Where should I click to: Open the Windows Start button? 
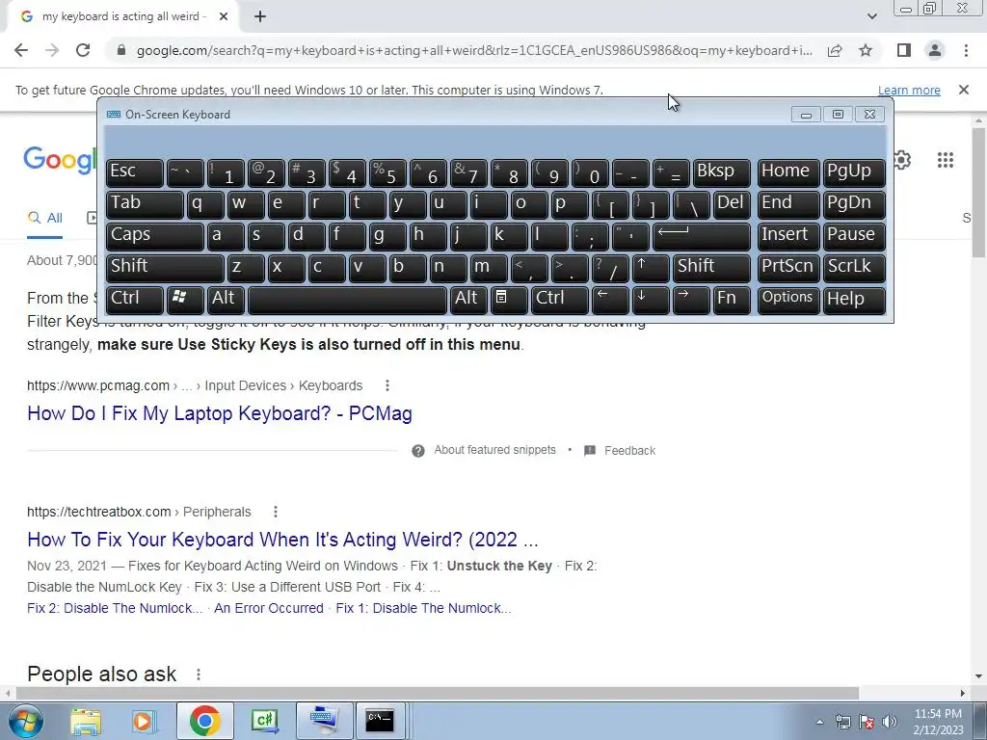pyautogui.click(x=26, y=721)
